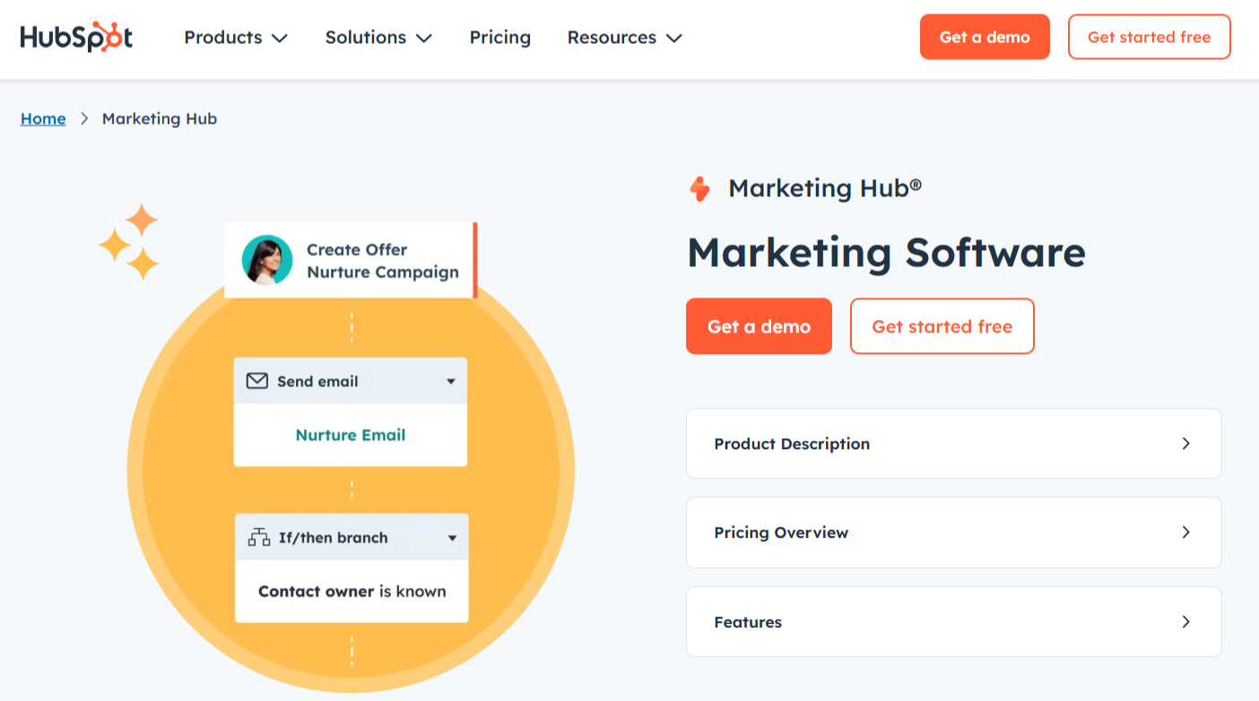
Task: Click Create Offer Nurture Campaign card
Action: 351,260
